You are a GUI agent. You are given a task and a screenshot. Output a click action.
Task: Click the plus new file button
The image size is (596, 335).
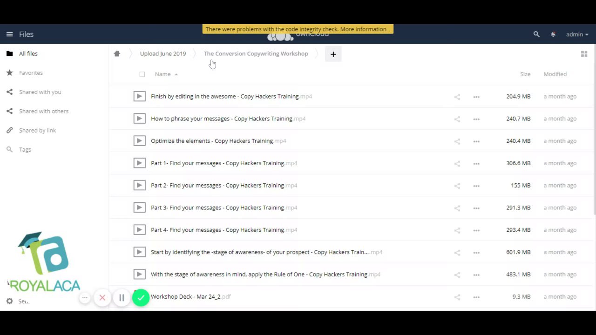tap(333, 54)
